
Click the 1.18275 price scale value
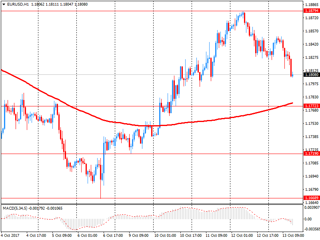pyautogui.click(x=312, y=58)
